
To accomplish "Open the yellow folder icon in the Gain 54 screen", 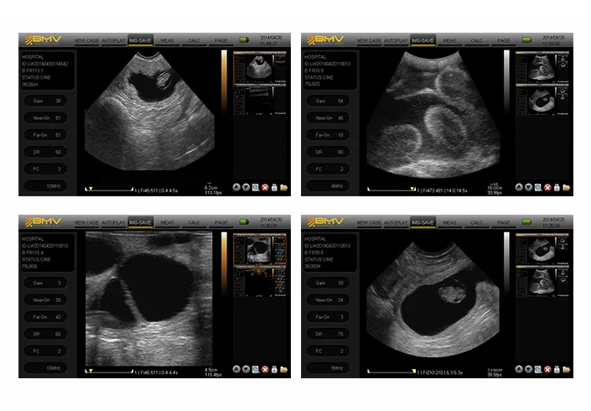I will 567,187.
